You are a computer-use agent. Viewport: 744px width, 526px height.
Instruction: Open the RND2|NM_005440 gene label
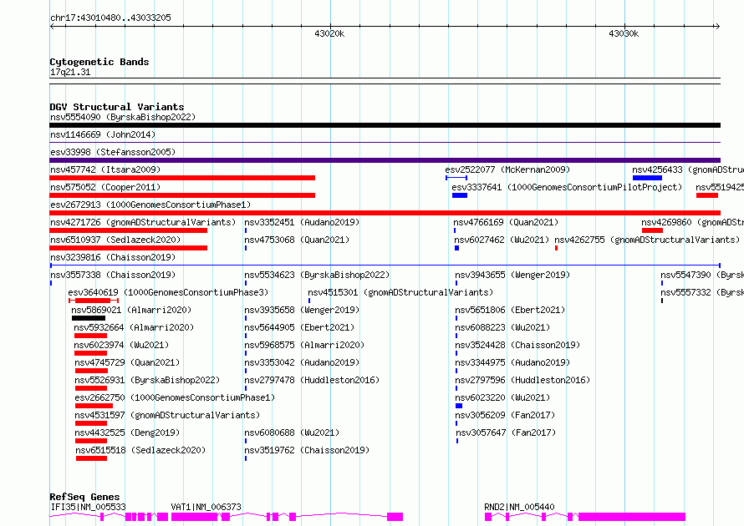click(x=519, y=507)
